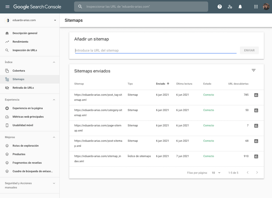Screen dimensions: 272x198
Task: Click the sitemap tree icon in sidebar
Action: pos(7,79)
